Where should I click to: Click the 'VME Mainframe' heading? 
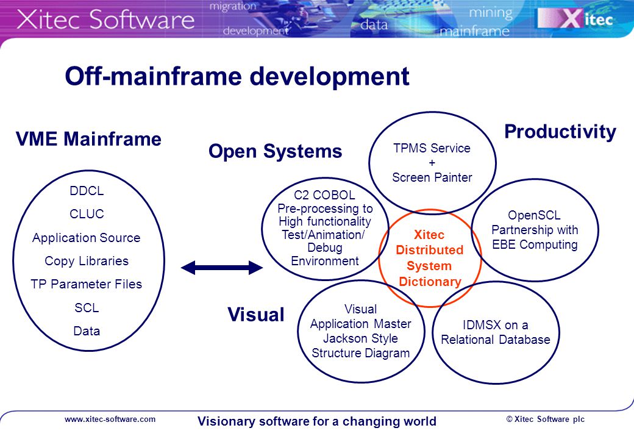point(88,138)
